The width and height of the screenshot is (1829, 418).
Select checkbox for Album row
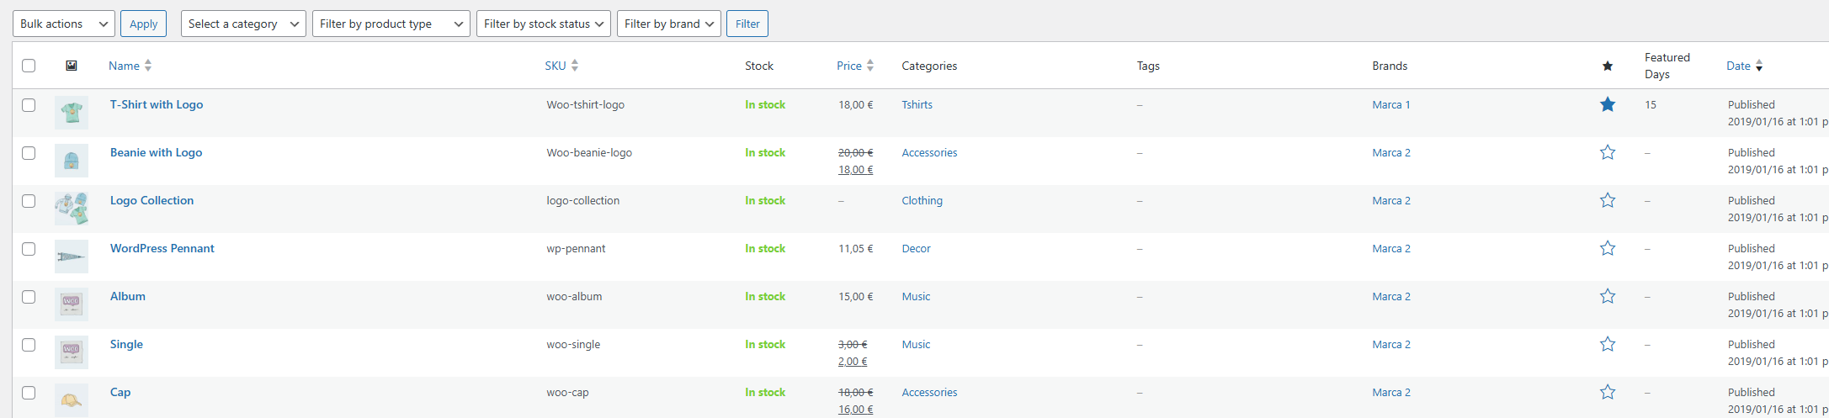pos(29,297)
